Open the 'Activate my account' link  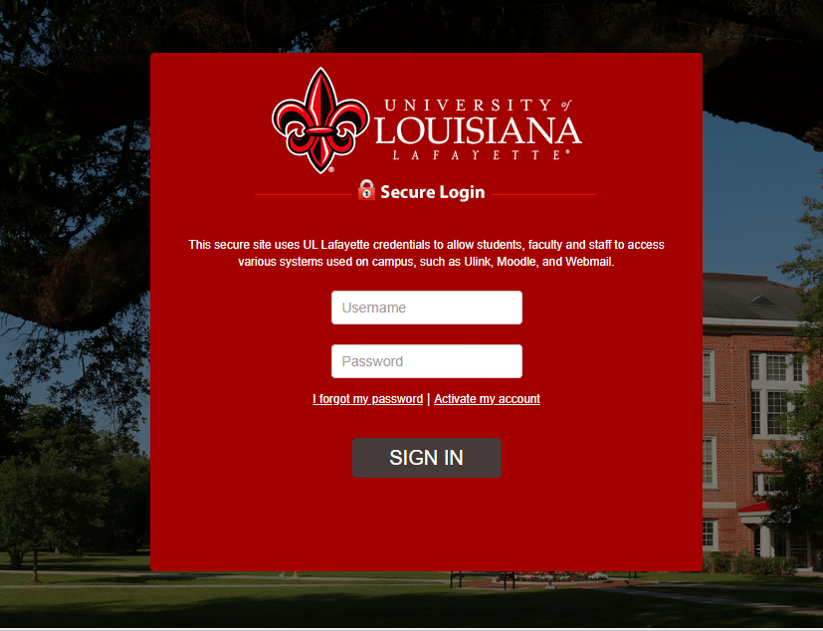pyautogui.click(x=487, y=399)
